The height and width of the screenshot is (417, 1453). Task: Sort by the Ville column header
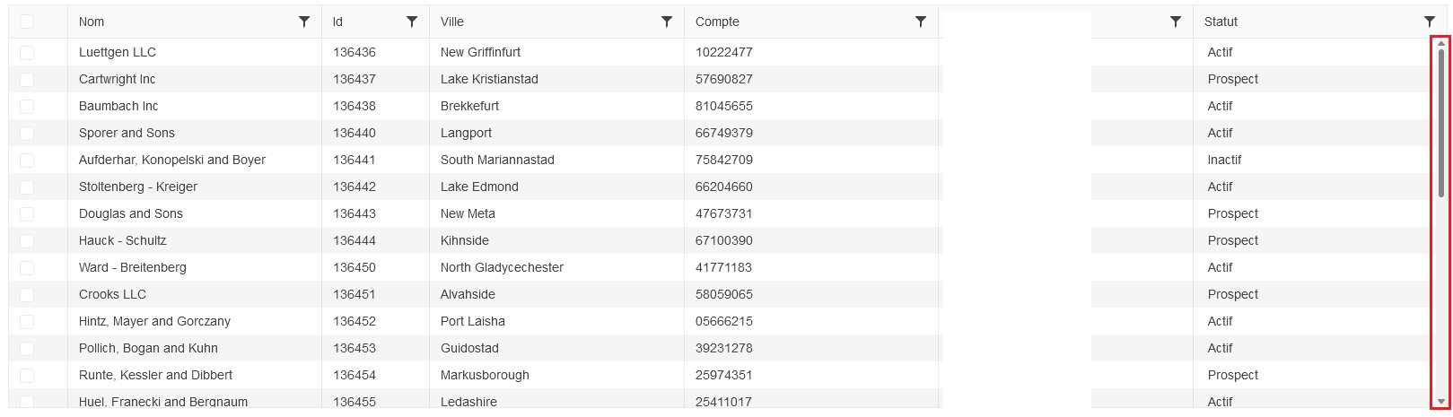click(x=452, y=22)
